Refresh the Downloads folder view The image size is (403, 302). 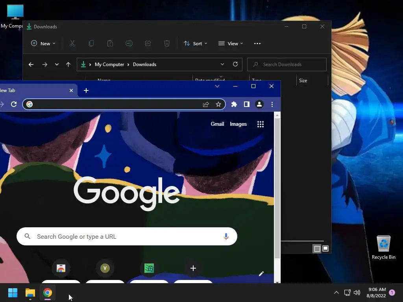[235, 64]
